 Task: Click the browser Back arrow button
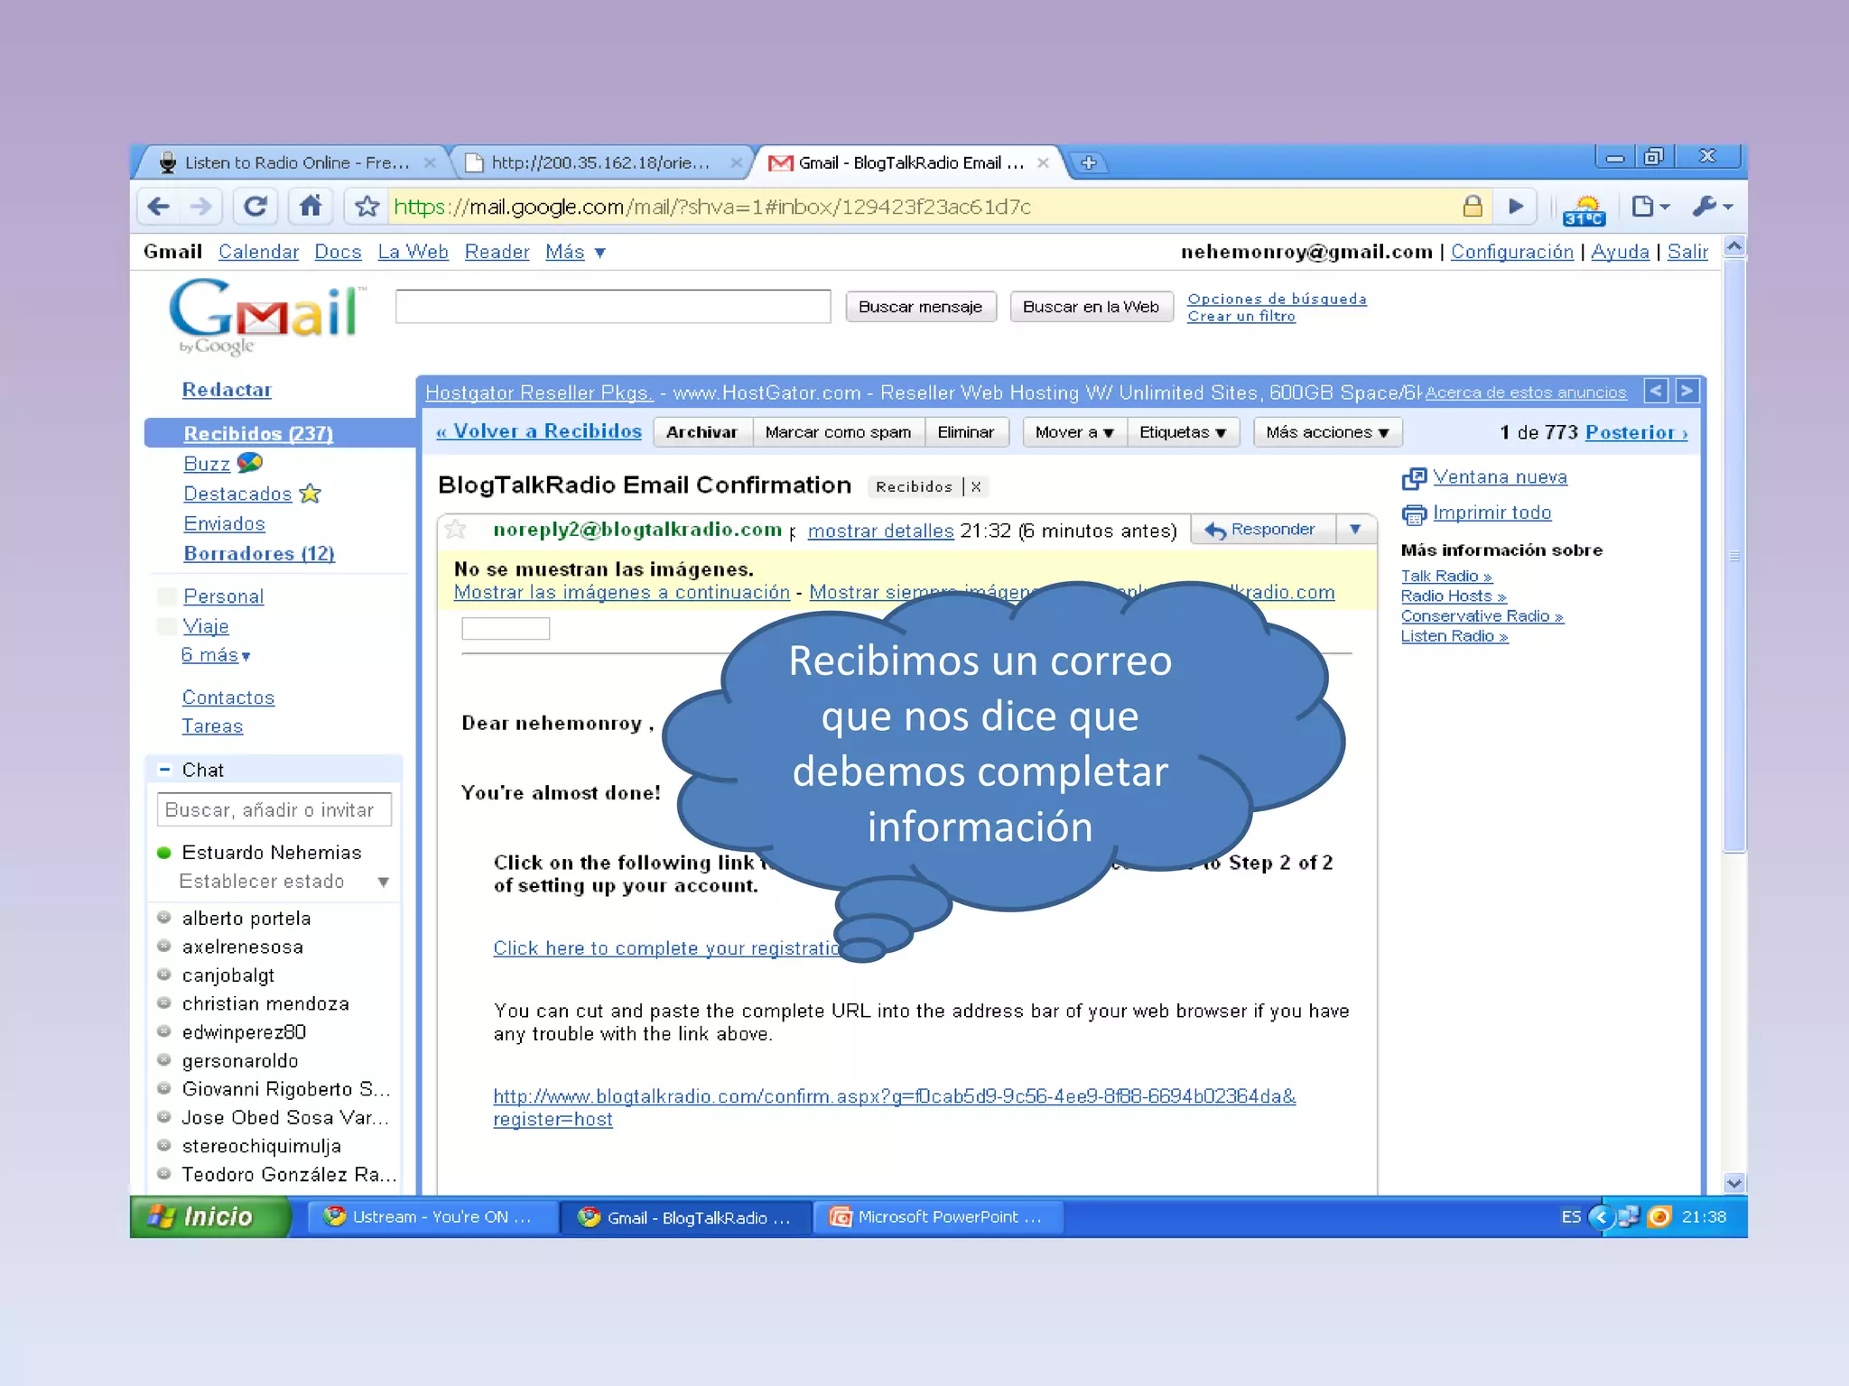(x=159, y=207)
